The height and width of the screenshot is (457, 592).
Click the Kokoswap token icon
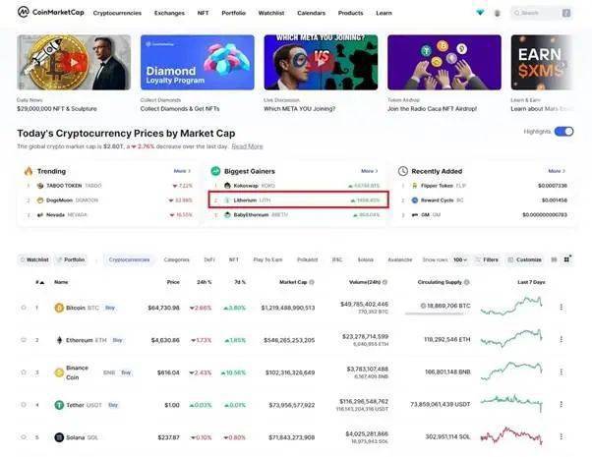coord(227,186)
